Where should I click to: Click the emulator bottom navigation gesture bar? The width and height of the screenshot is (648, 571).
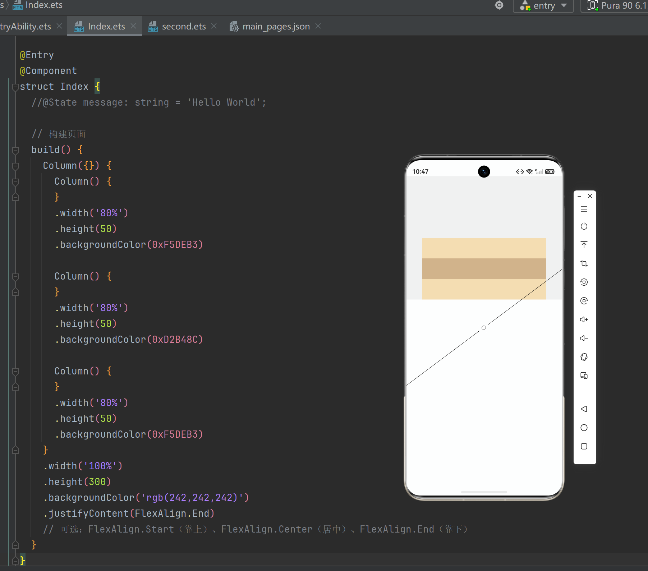pyautogui.click(x=484, y=492)
